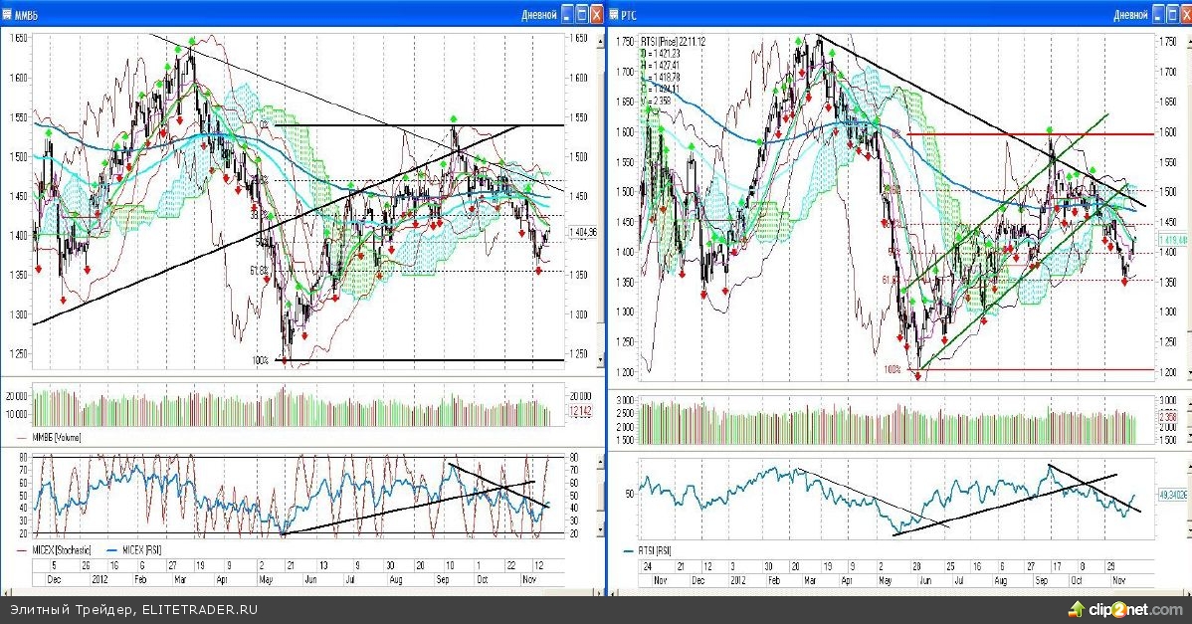Click the MMVB chart window icon
The height and width of the screenshot is (624, 1192).
coord(7,14)
